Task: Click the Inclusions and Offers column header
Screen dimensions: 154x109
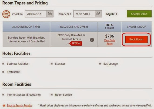Action: 74,27
